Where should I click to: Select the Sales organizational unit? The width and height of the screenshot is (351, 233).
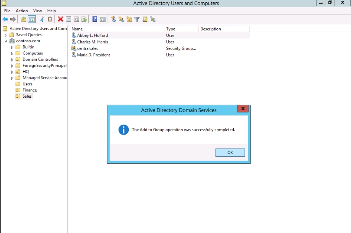tap(27, 96)
